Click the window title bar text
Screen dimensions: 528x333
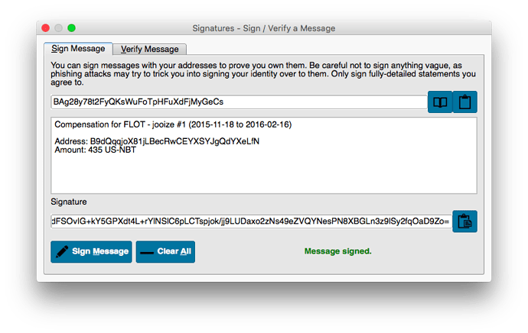point(264,28)
